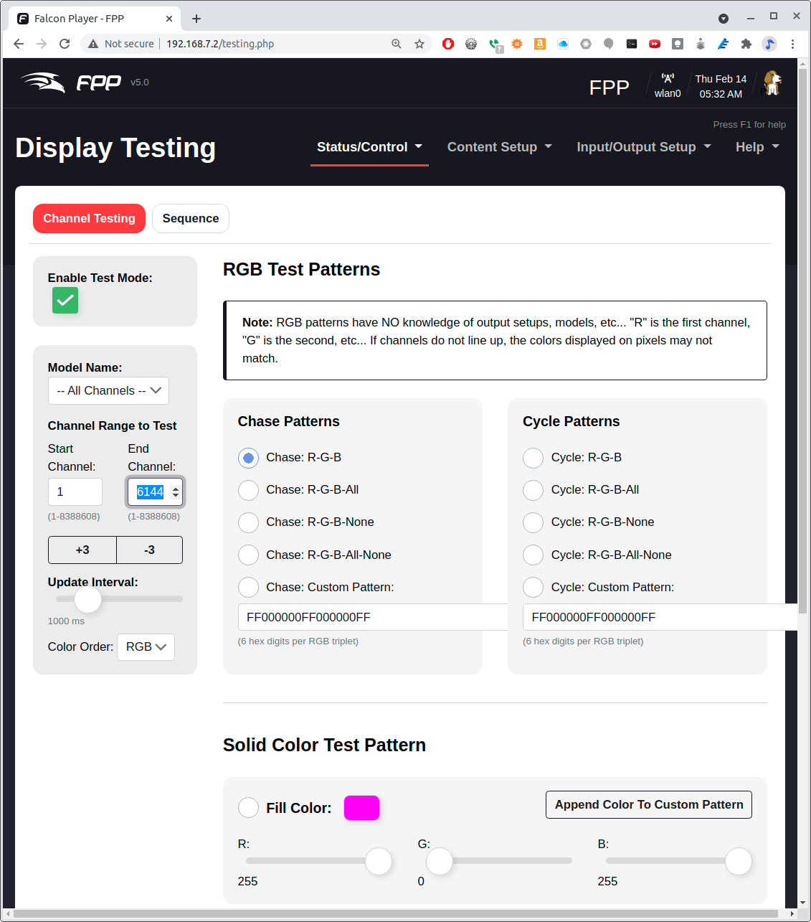Expand the Help menu

point(757,147)
